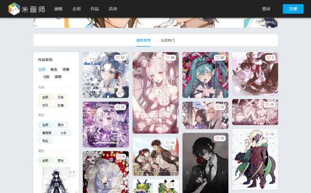
Task: Open the red thread pale girl thumbnail
Action: coord(255,112)
